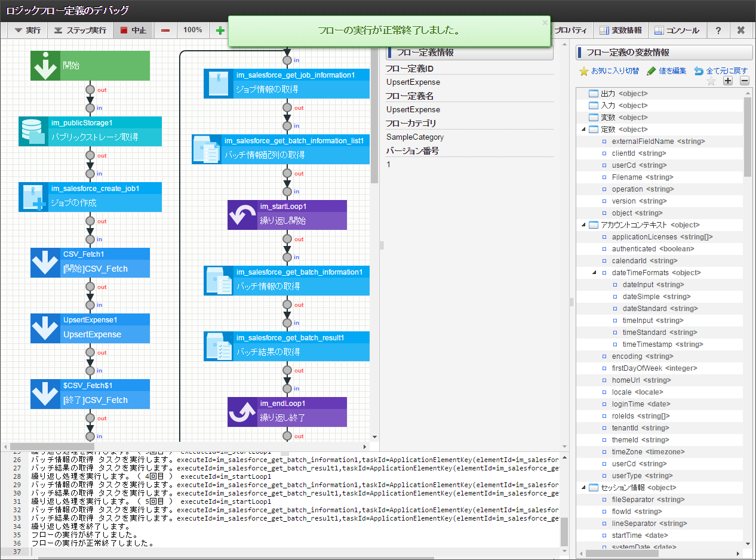Click the 値を編集 edit value link
This screenshot has width=756, height=560.
tap(666, 70)
